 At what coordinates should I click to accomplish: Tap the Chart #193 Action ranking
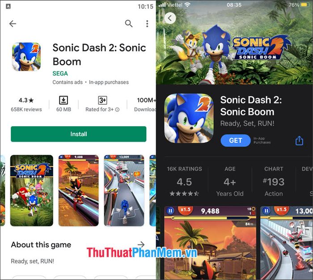point(274,181)
